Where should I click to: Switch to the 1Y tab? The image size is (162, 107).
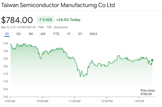[69, 34]
